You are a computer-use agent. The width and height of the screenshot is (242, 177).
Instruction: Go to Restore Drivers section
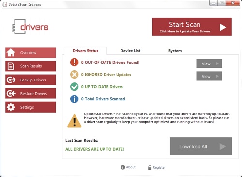coord(30,93)
